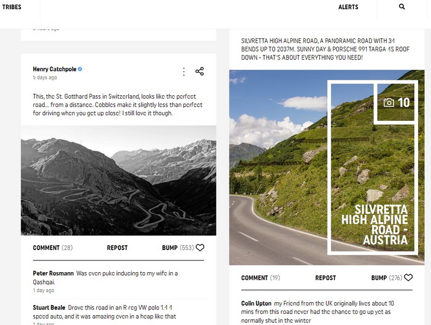Open commenter Colin Upton's profile
431x325 pixels.
256,303
